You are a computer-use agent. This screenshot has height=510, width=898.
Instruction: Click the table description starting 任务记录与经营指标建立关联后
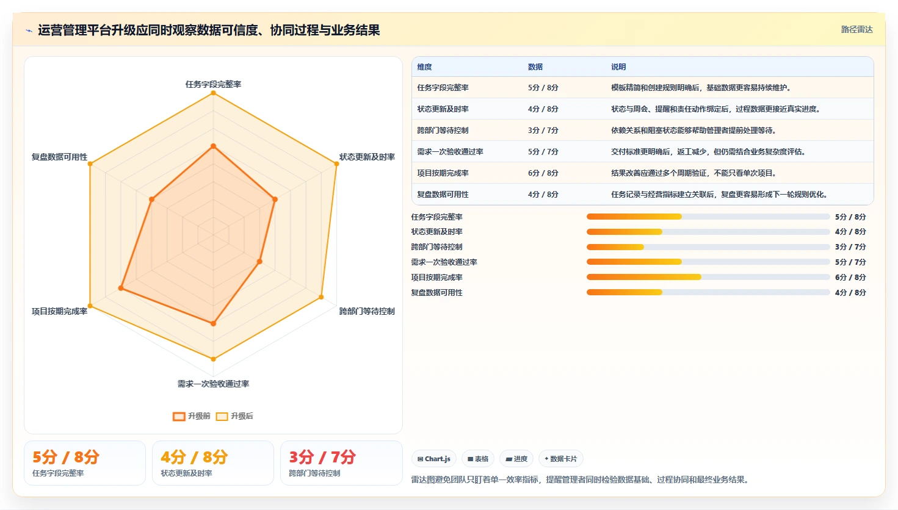[720, 195]
